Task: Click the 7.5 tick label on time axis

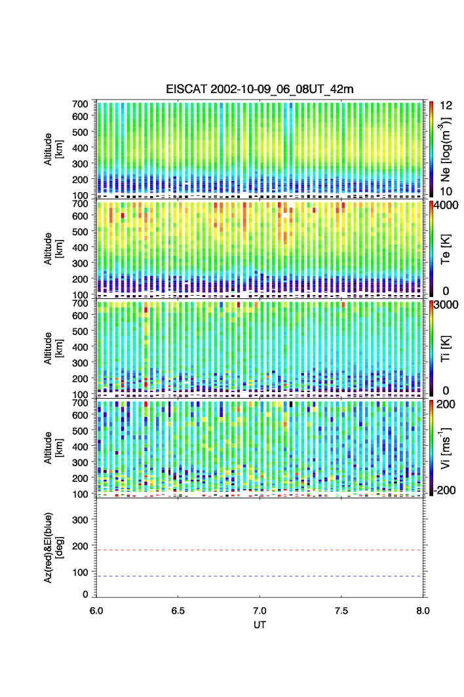Action: point(341,610)
